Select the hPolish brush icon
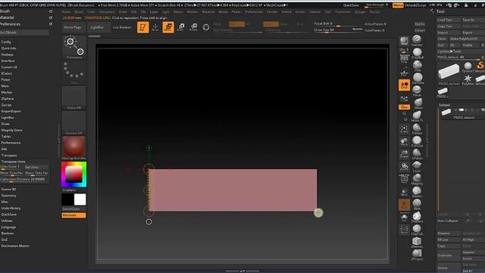Image resolution: width=485 pixels, height=273 pixels. (x=417, y=154)
